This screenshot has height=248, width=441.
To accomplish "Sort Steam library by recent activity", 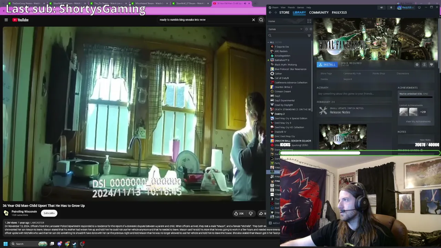I will [306, 29].
